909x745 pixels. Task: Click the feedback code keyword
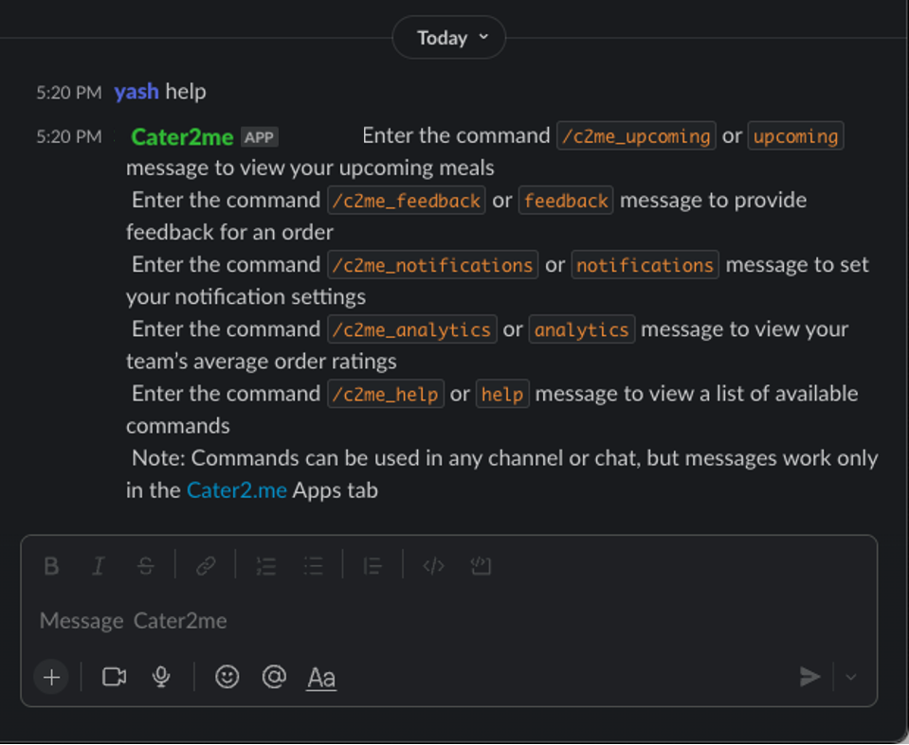(x=566, y=201)
